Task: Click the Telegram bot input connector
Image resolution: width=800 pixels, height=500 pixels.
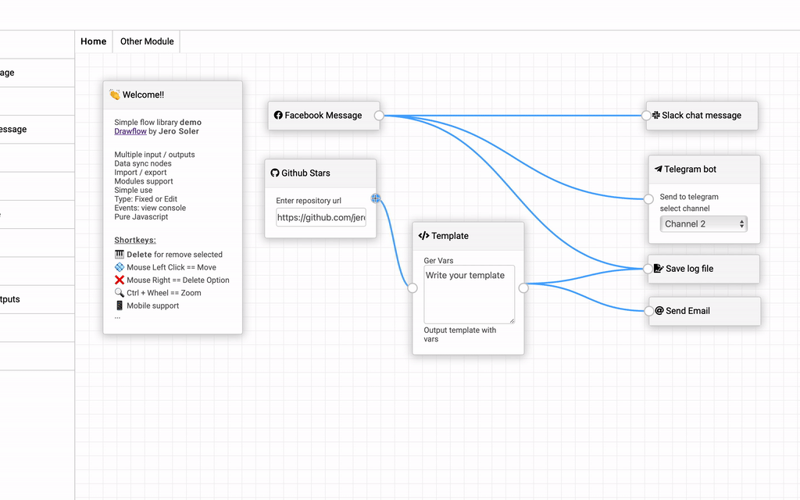Action: 648,199
